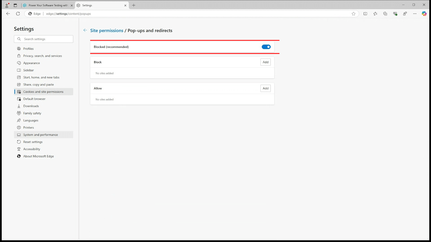
Task: Toggle Split screen view icon
Action: (x=365, y=14)
